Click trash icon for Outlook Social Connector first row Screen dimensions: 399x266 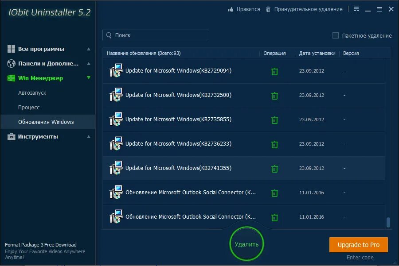tap(274, 193)
